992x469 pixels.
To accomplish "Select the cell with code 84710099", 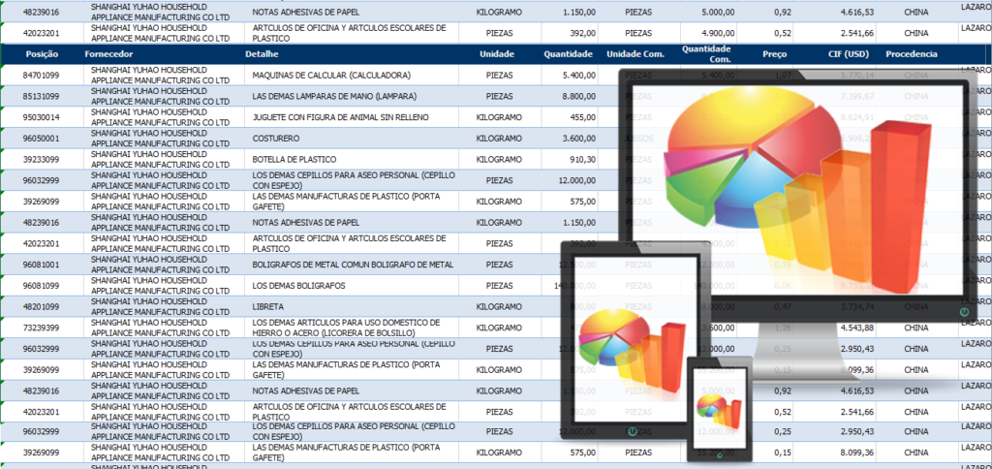I will pos(43,75).
